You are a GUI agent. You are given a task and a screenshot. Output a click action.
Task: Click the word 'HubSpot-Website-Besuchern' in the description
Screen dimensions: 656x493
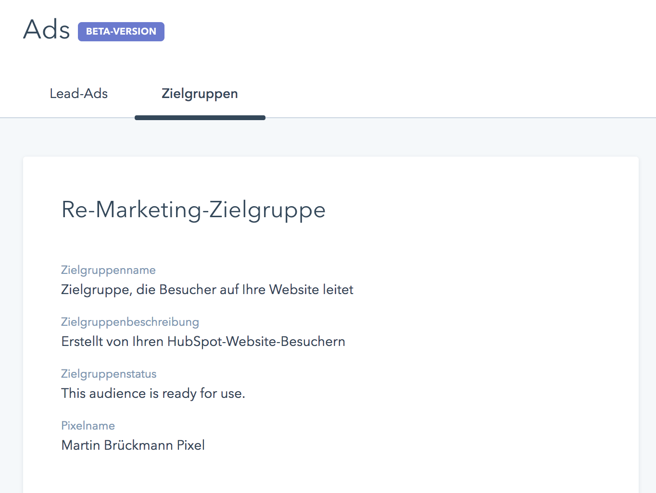[x=256, y=342]
